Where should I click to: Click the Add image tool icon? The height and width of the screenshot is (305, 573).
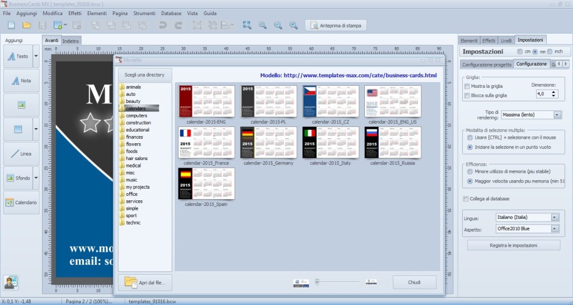pyautogui.click(x=21, y=105)
